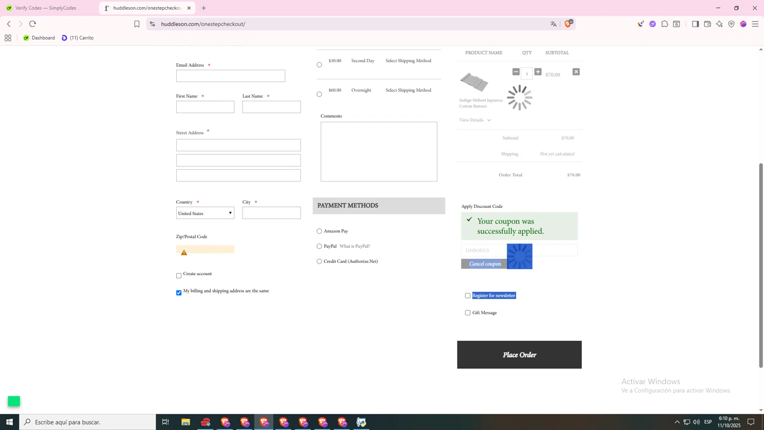Open the notification center icon

(751, 422)
